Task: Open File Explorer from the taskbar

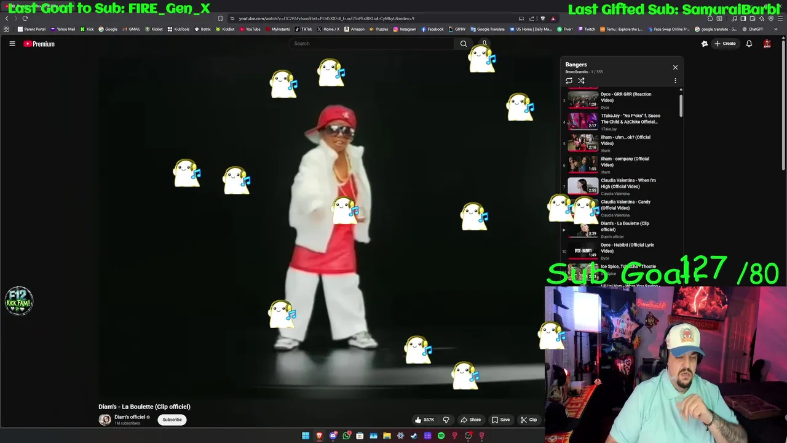Action: coord(387,436)
